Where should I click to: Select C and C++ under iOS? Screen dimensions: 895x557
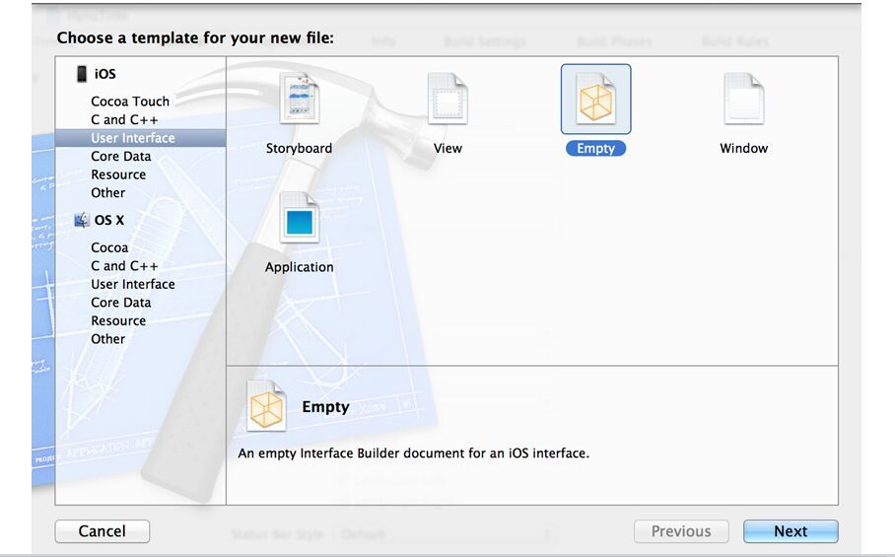point(124,119)
